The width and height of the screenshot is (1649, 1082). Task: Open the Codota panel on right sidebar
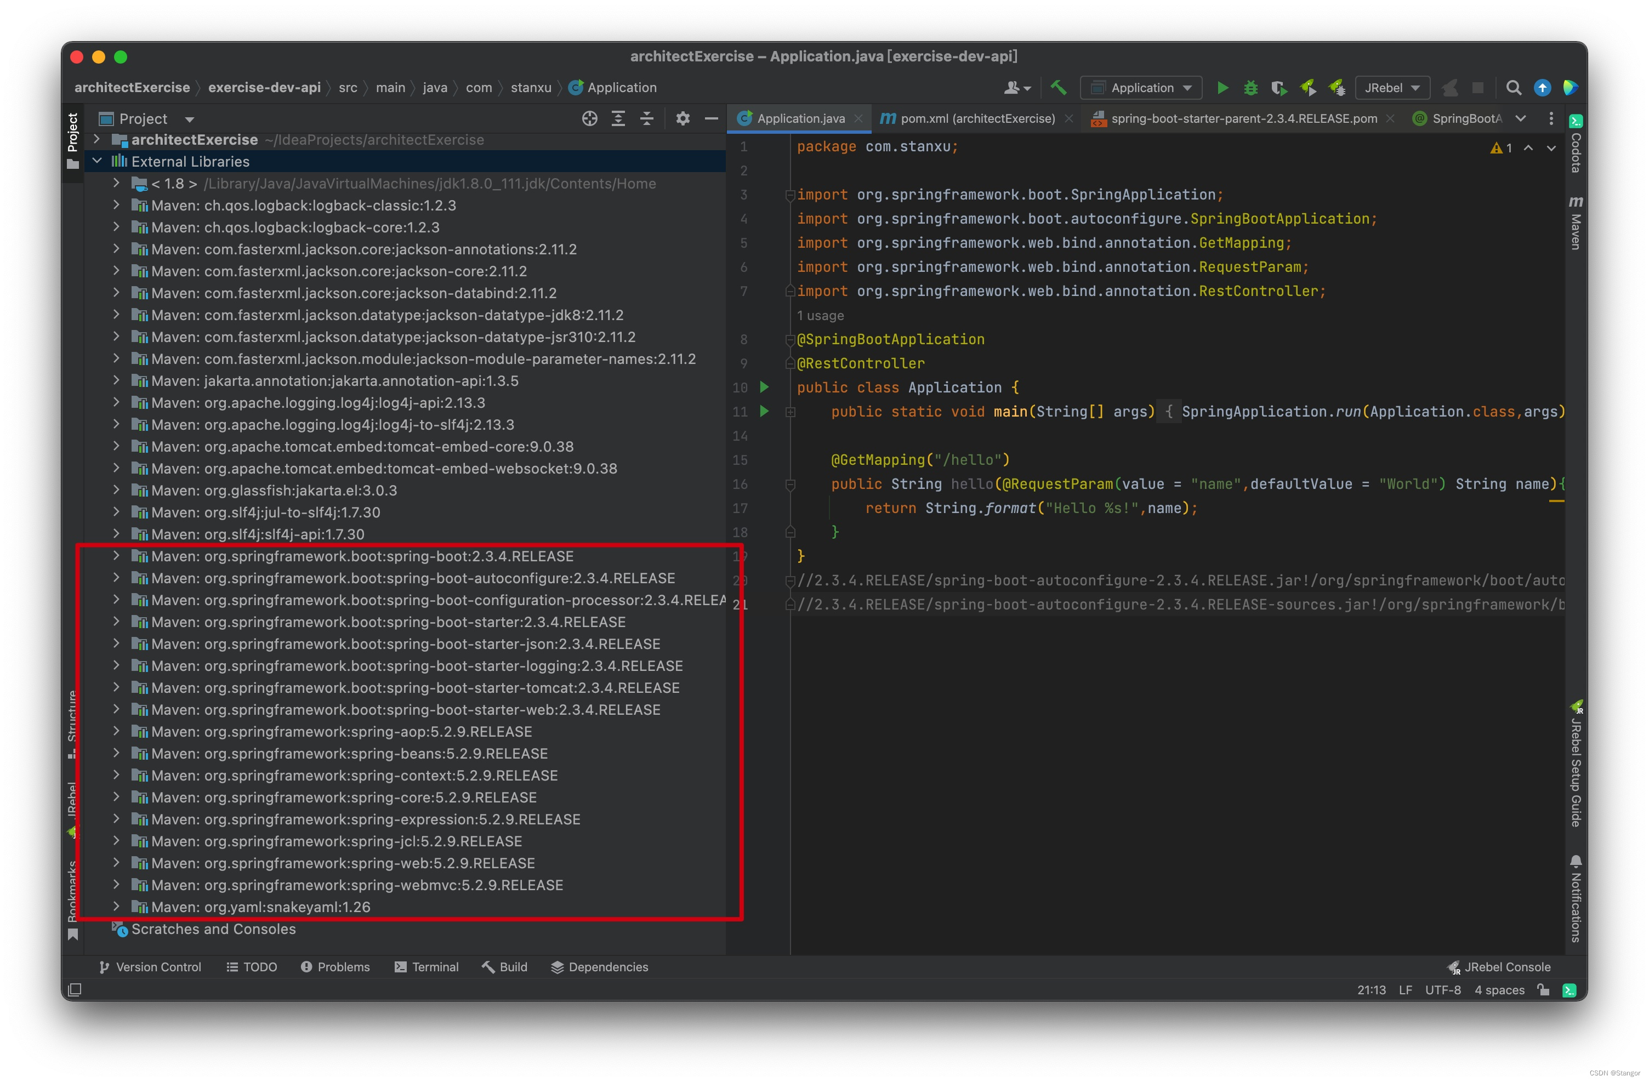(1576, 144)
